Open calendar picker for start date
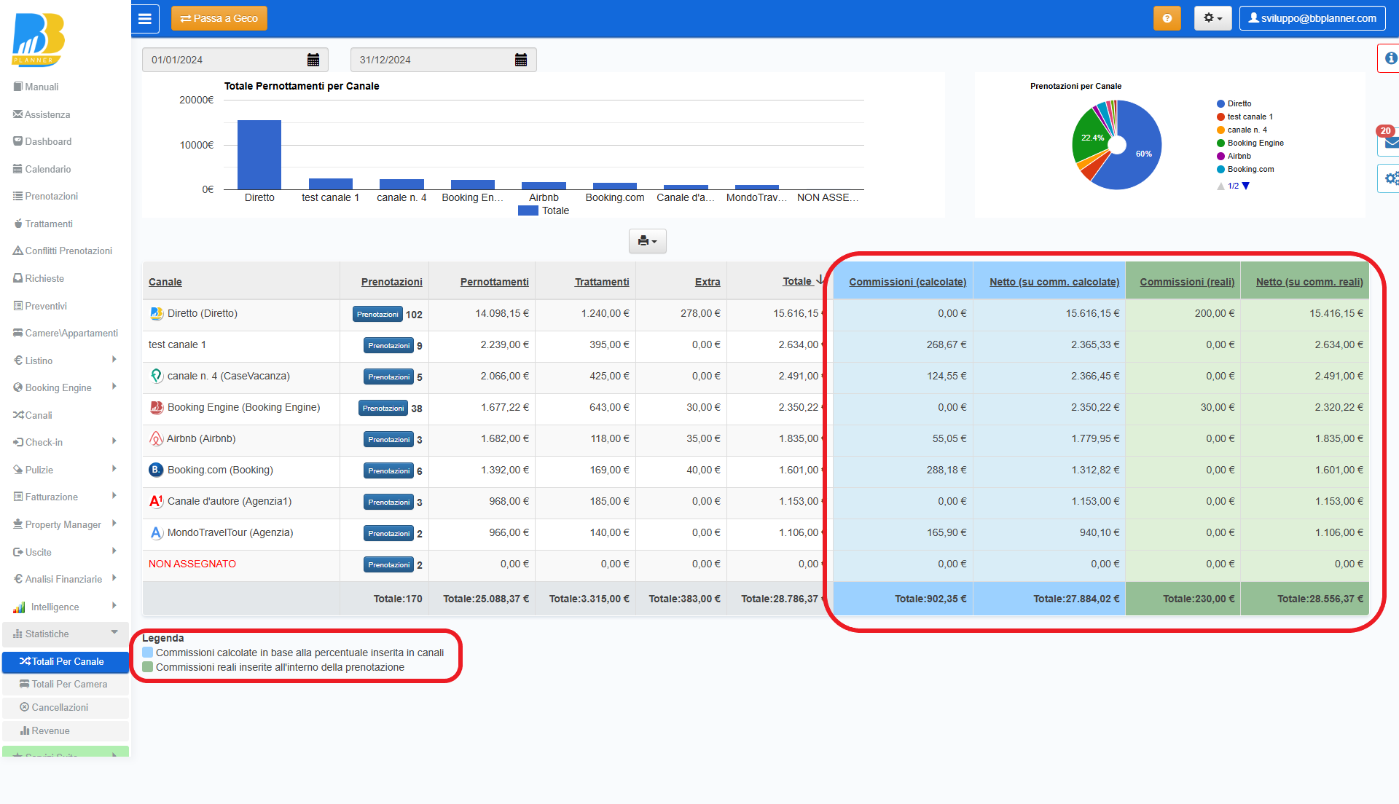Screen dimensions: 1399x804 (x=313, y=60)
